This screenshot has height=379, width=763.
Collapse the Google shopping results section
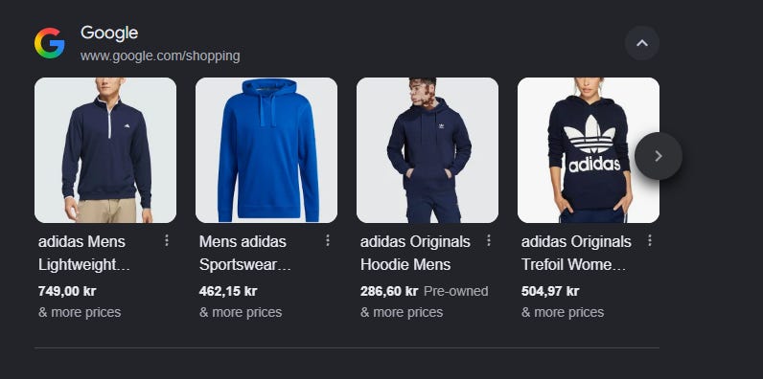tap(642, 43)
